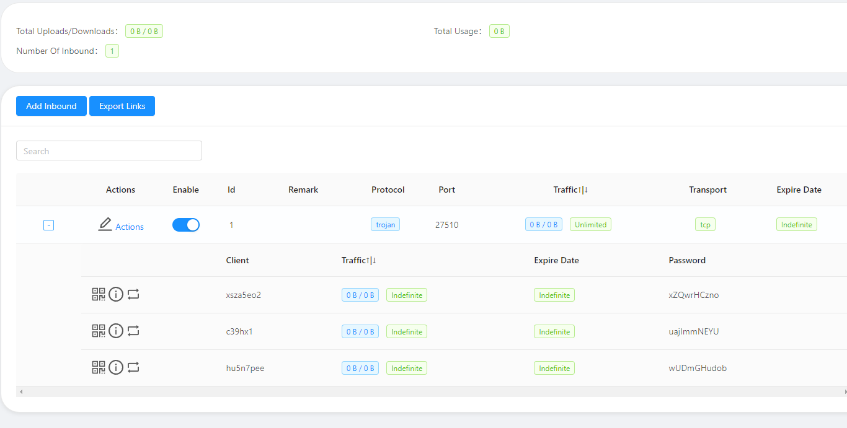Collapse the inbound 1 client list
Screen dimensions: 847x428
pyautogui.click(x=48, y=225)
